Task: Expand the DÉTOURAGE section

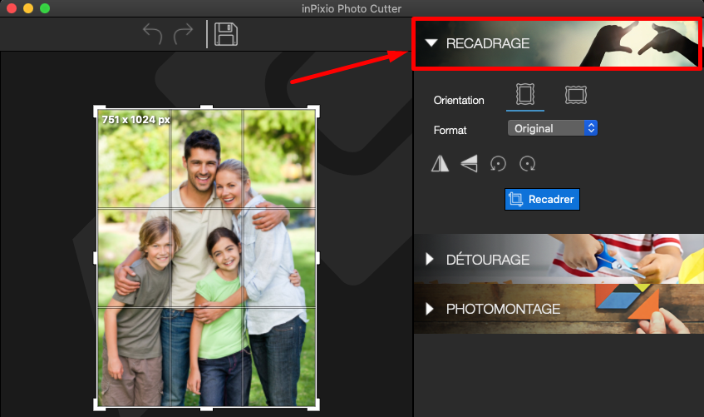Action: [x=430, y=259]
